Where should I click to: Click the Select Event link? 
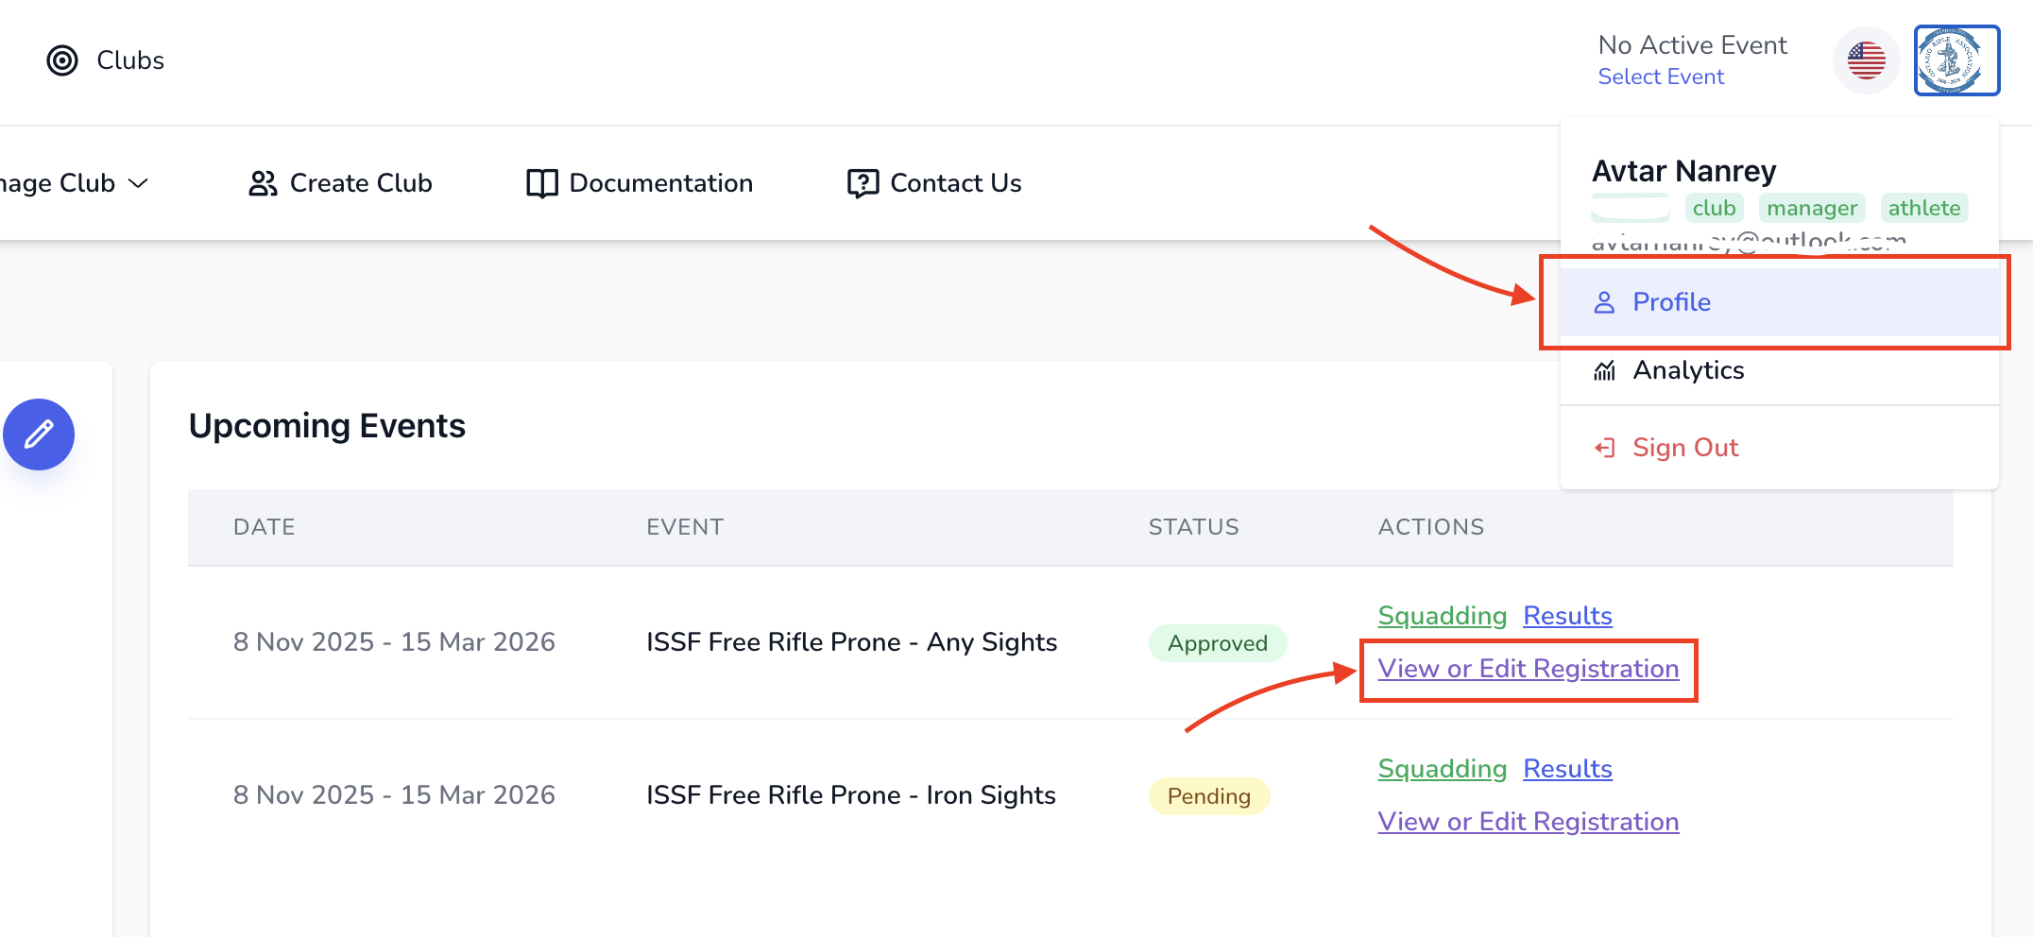tap(1661, 77)
